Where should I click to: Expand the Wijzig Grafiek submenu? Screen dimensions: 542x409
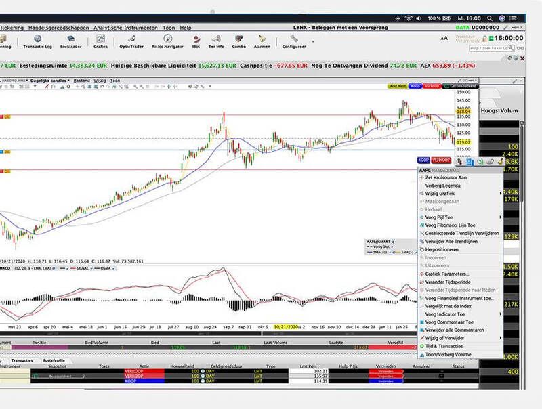tap(460, 194)
